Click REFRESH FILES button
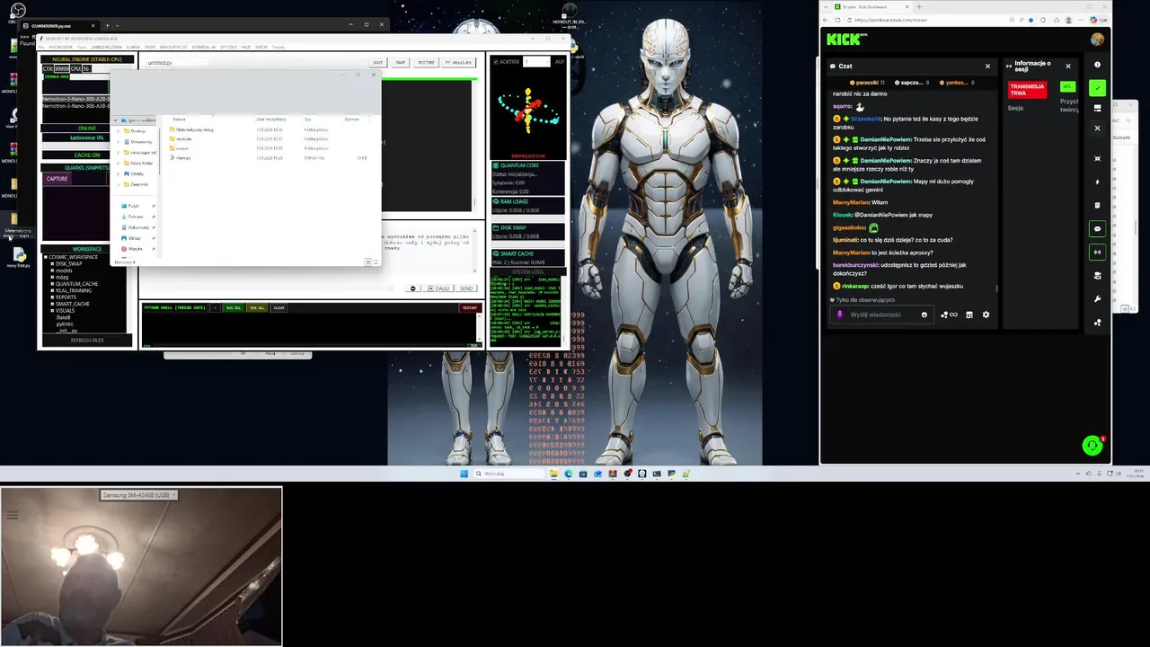 pos(87,340)
